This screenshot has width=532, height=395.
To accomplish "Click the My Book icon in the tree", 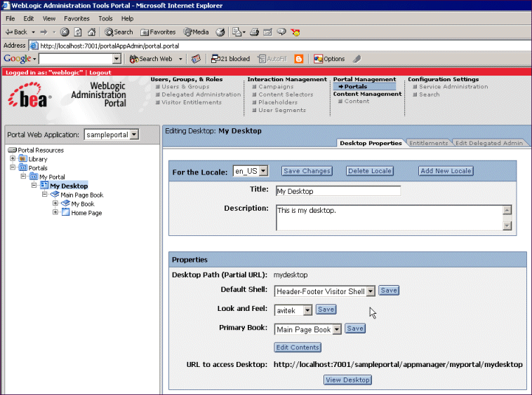I will 65,203.
